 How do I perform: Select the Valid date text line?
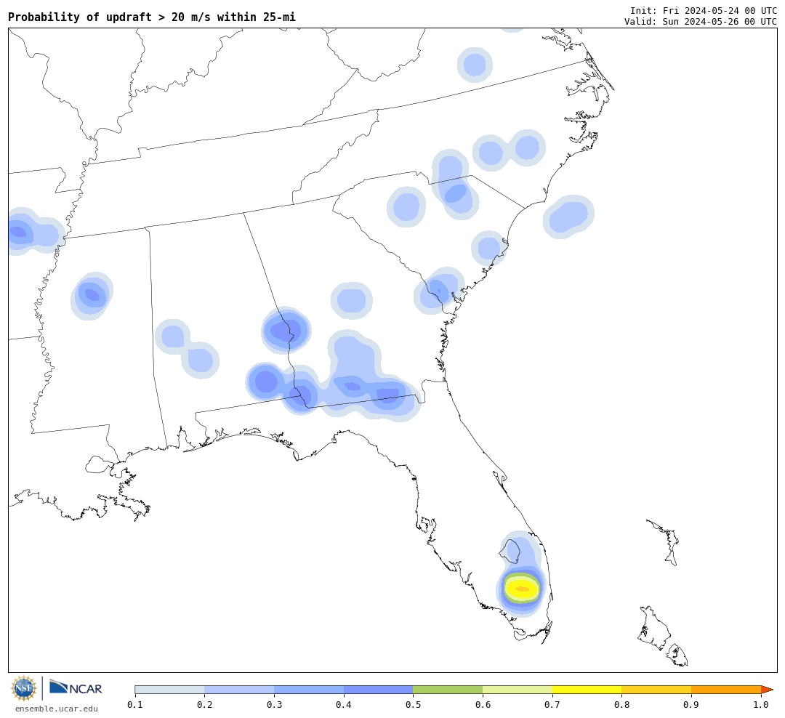coord(701,22)
